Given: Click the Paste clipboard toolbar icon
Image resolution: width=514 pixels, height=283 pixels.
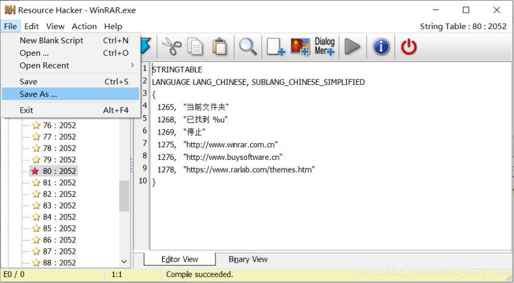Looking at the screenshot, I should point(219,47).
